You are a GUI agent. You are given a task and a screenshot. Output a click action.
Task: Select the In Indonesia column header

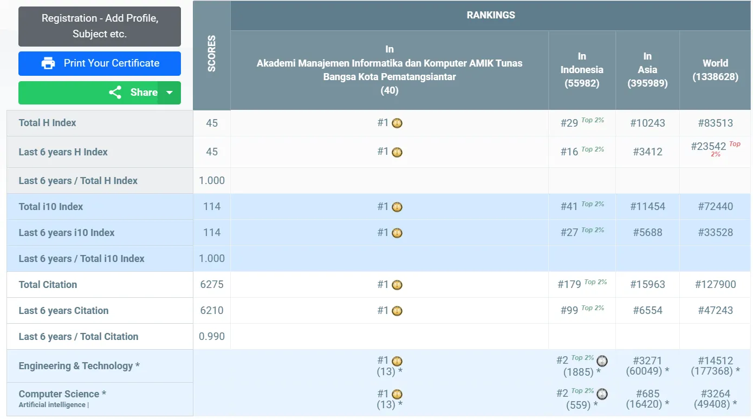click(582, 70)
